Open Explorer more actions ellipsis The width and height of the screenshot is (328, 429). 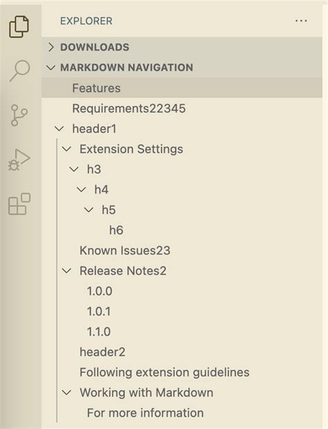(301, 21)
